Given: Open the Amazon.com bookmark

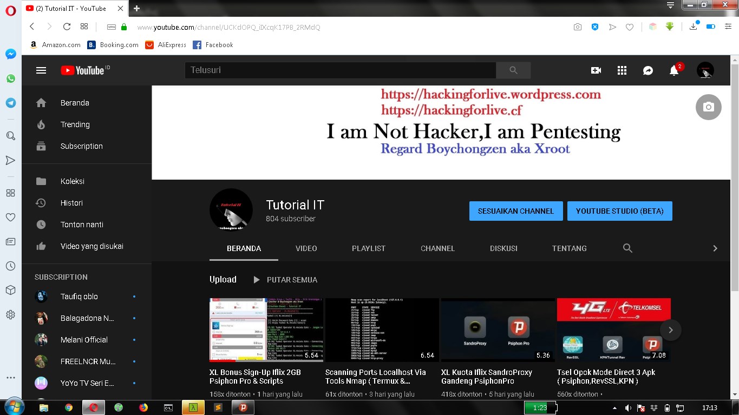Looking at the screenshot, I should click(55, 45).
